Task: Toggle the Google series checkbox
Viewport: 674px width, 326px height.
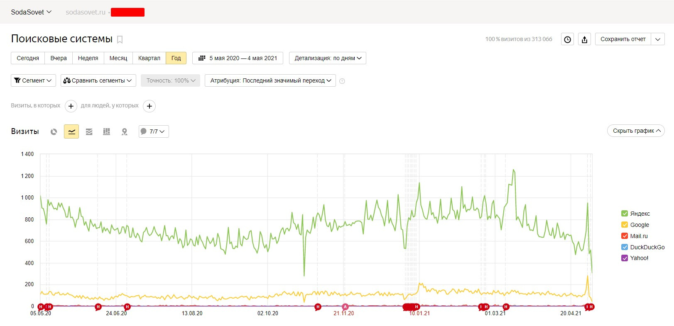Action: (x=624, y=225)
